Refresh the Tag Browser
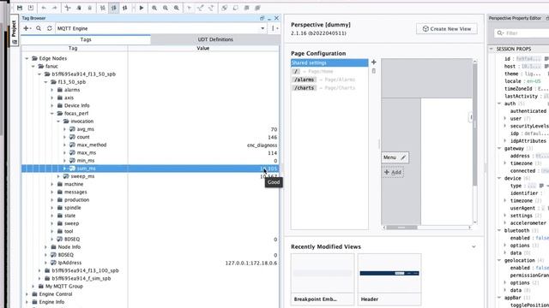 [x=50, y=28]
